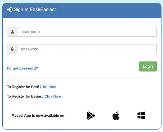Open the Windows store icon
The image size is (163, 132).
(141, 115)
